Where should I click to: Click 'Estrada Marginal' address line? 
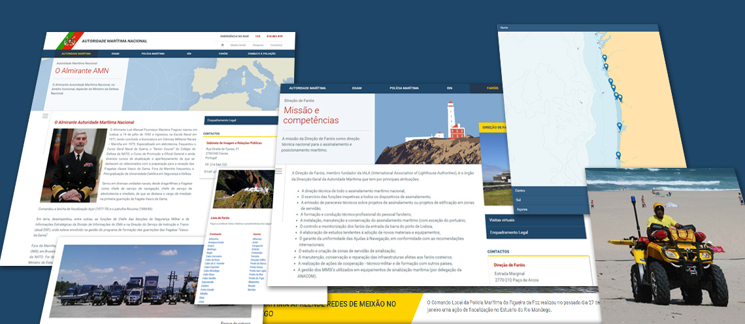510,274
